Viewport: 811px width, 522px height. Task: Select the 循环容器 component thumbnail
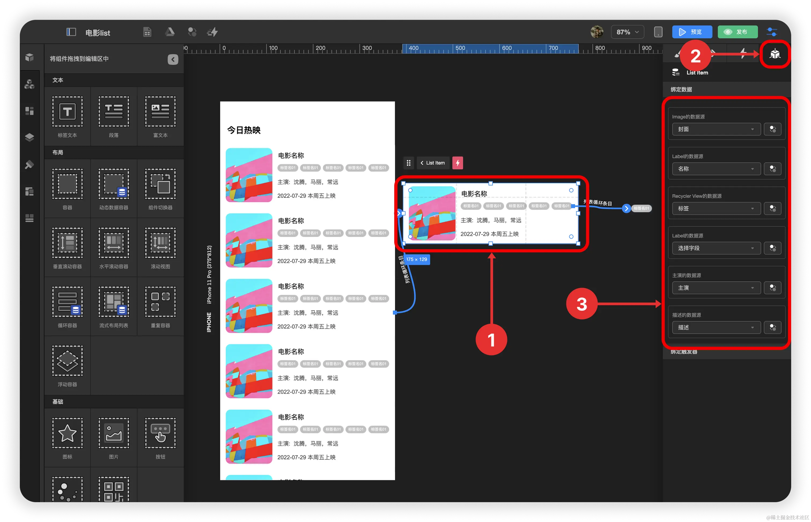67,302
